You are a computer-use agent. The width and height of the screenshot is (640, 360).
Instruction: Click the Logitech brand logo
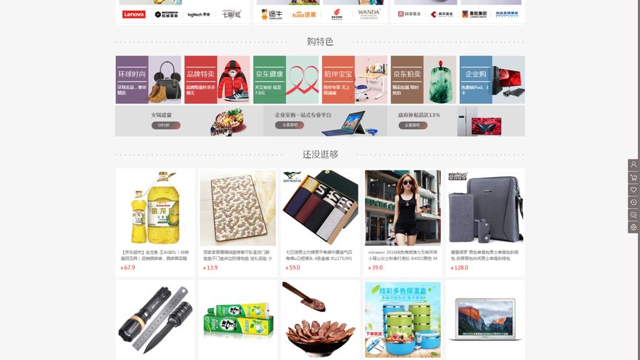pyautogui.click(x=199, y=15)
